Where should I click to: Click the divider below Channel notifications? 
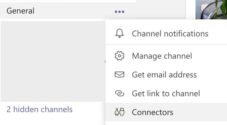point(166,45)
